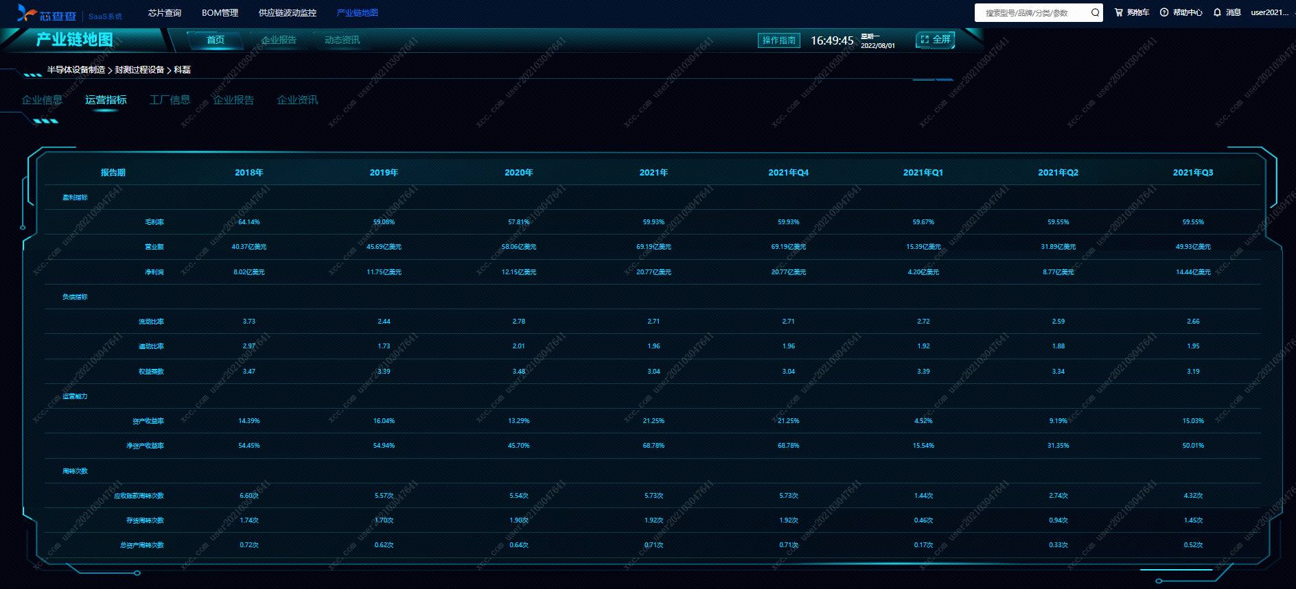
Task: Open 企业信息 sub-tab
Action: tap(42, 100)
